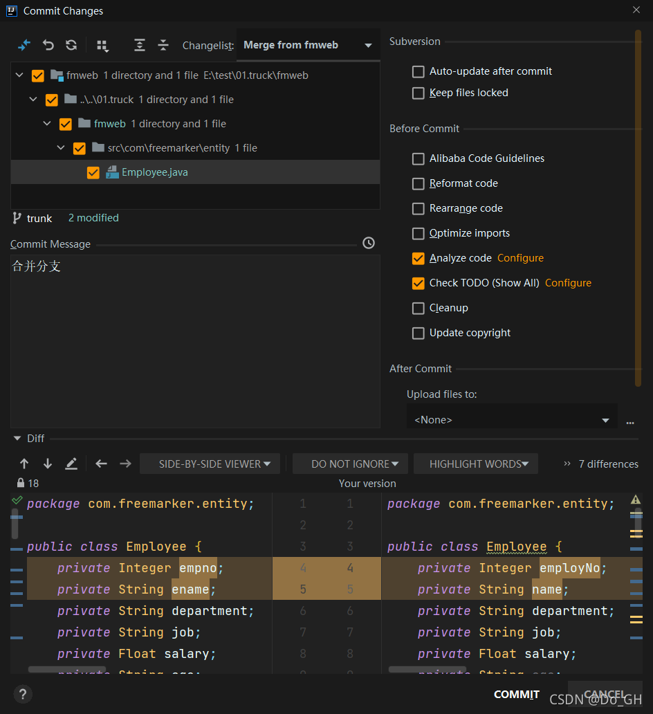Image resolution: width=653 pixels, height=714 pixels.
Task: Click the right options panel vertical scrollbar
Action: point(638,208)
